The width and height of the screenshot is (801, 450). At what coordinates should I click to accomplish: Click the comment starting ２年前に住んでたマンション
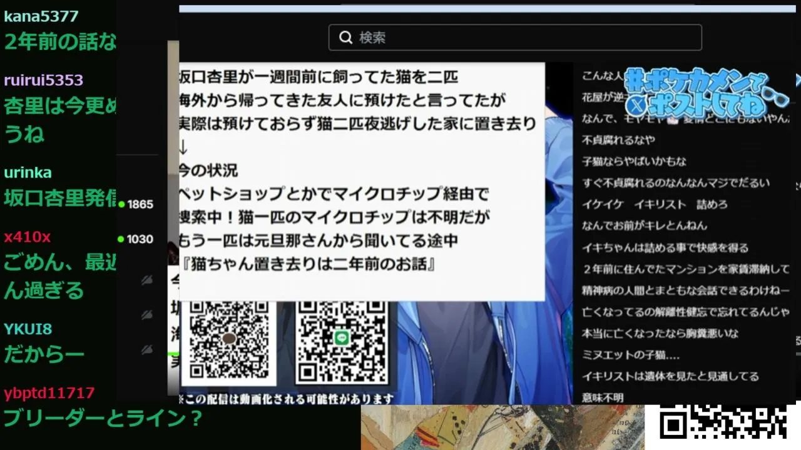[686, 269]
